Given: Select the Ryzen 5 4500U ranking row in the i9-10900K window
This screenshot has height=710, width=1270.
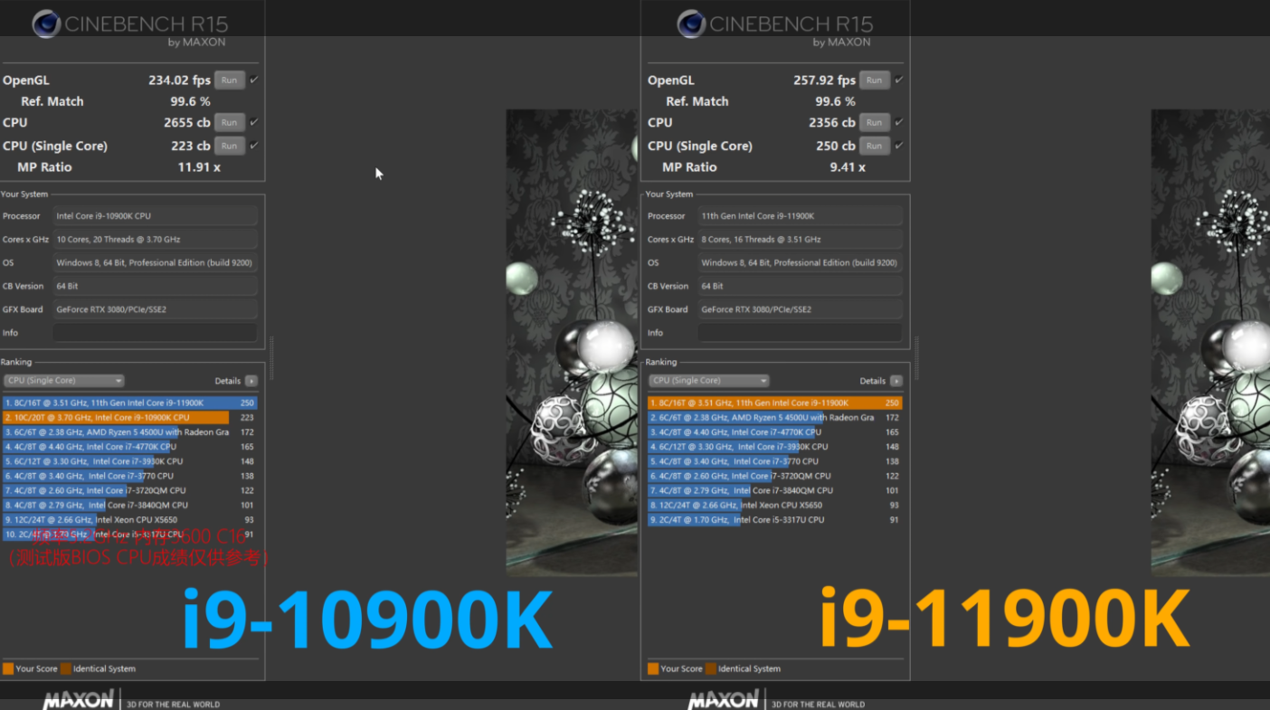Looking at the screenshot, I should coord(130,432).
